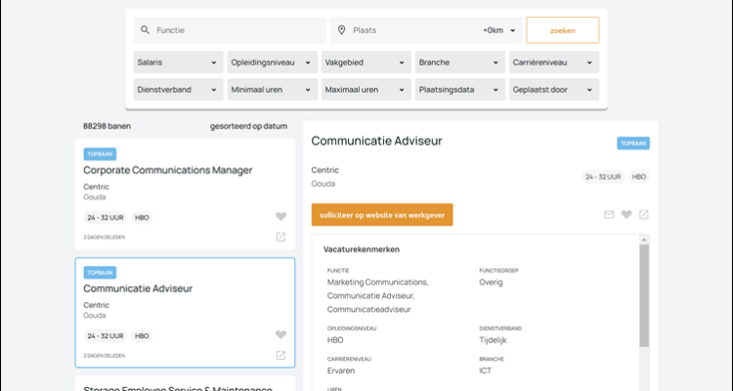The width and height of the screenshot is (733, 391).
Task: Open the +0km distance selector
Action: 496,30
